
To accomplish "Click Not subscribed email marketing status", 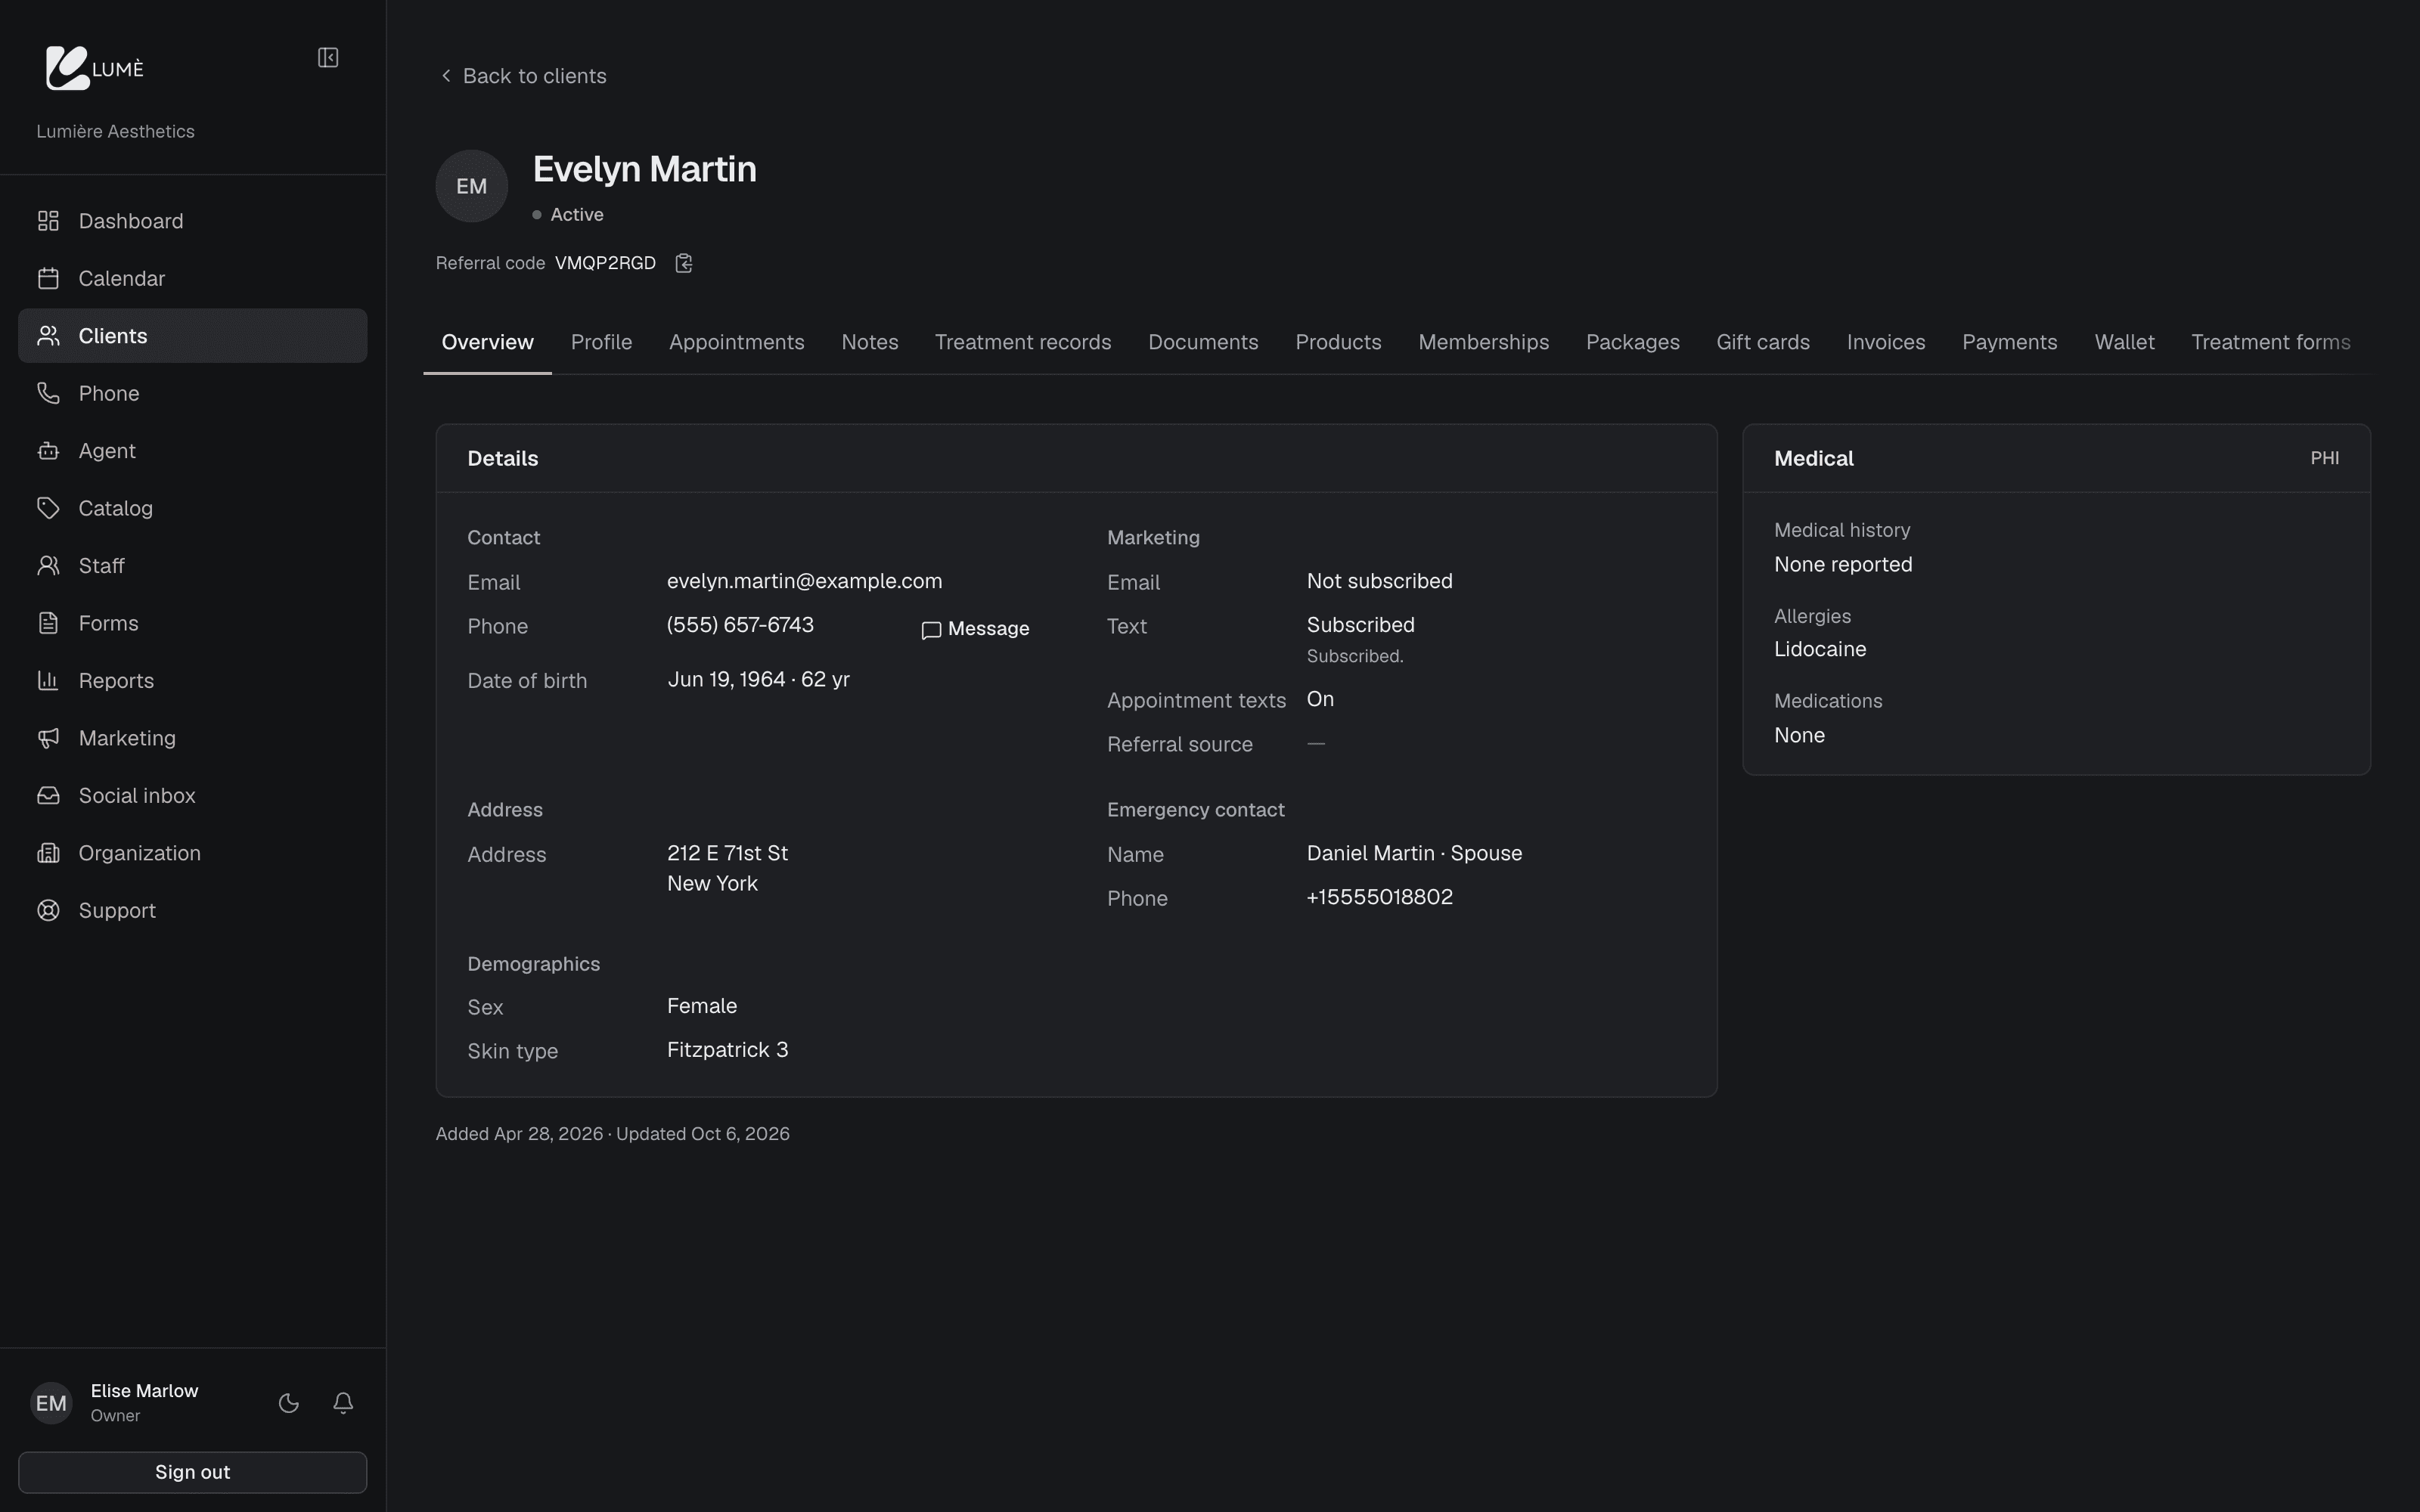I will pos(1380,581).
